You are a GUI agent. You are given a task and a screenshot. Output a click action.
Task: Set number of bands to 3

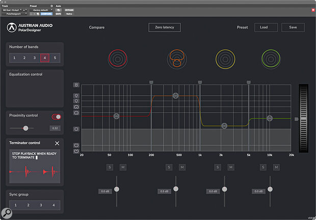[x=35, y=58]
